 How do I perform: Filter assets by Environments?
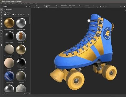click(x=24, y=14)
